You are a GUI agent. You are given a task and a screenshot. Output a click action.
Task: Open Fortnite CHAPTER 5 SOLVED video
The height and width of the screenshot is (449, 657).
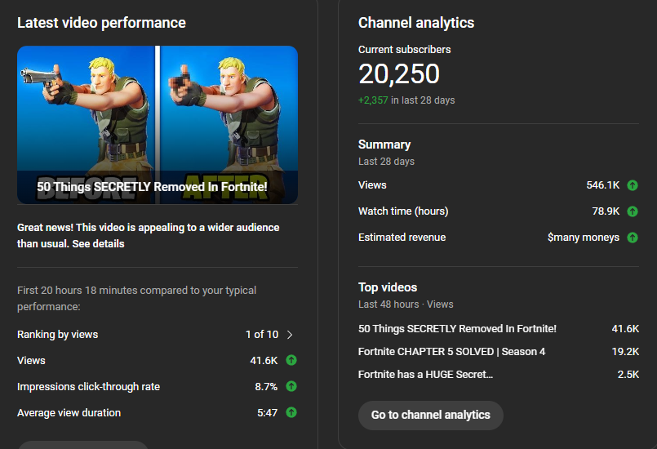451,351
